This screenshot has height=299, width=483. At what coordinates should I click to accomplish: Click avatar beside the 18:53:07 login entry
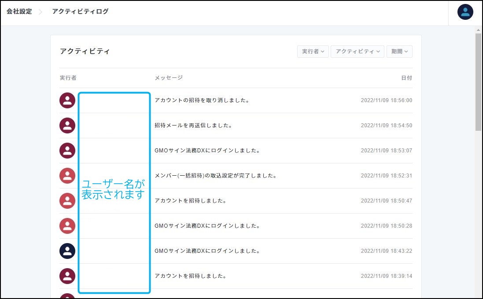[67, 151]
